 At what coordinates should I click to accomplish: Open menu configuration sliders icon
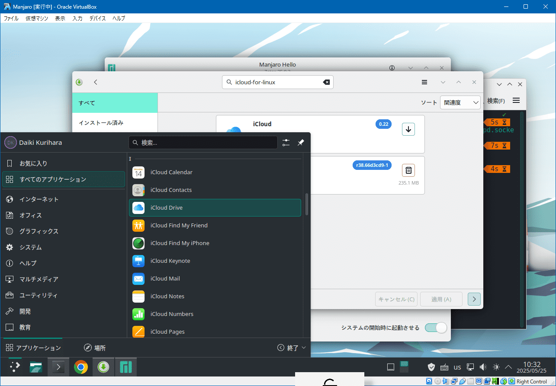click(x=286, y=143)
